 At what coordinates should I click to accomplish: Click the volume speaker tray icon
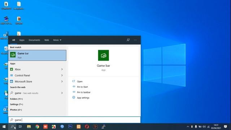pos(204,127)
